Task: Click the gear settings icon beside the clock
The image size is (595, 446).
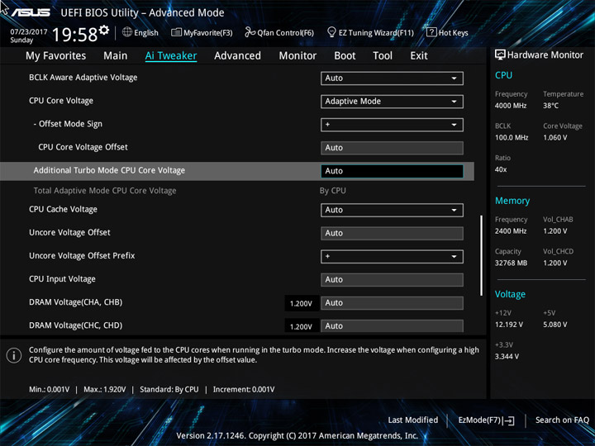Action: 104,30
